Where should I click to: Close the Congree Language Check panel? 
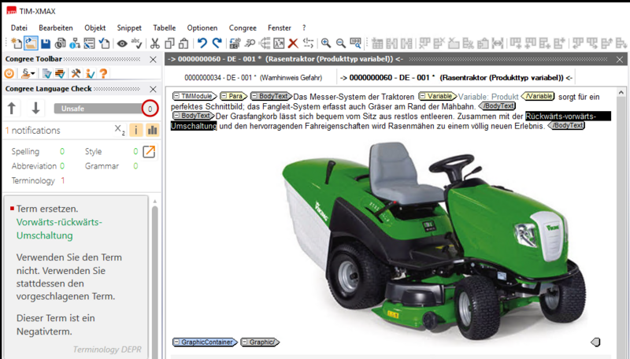tap(153, 89)
